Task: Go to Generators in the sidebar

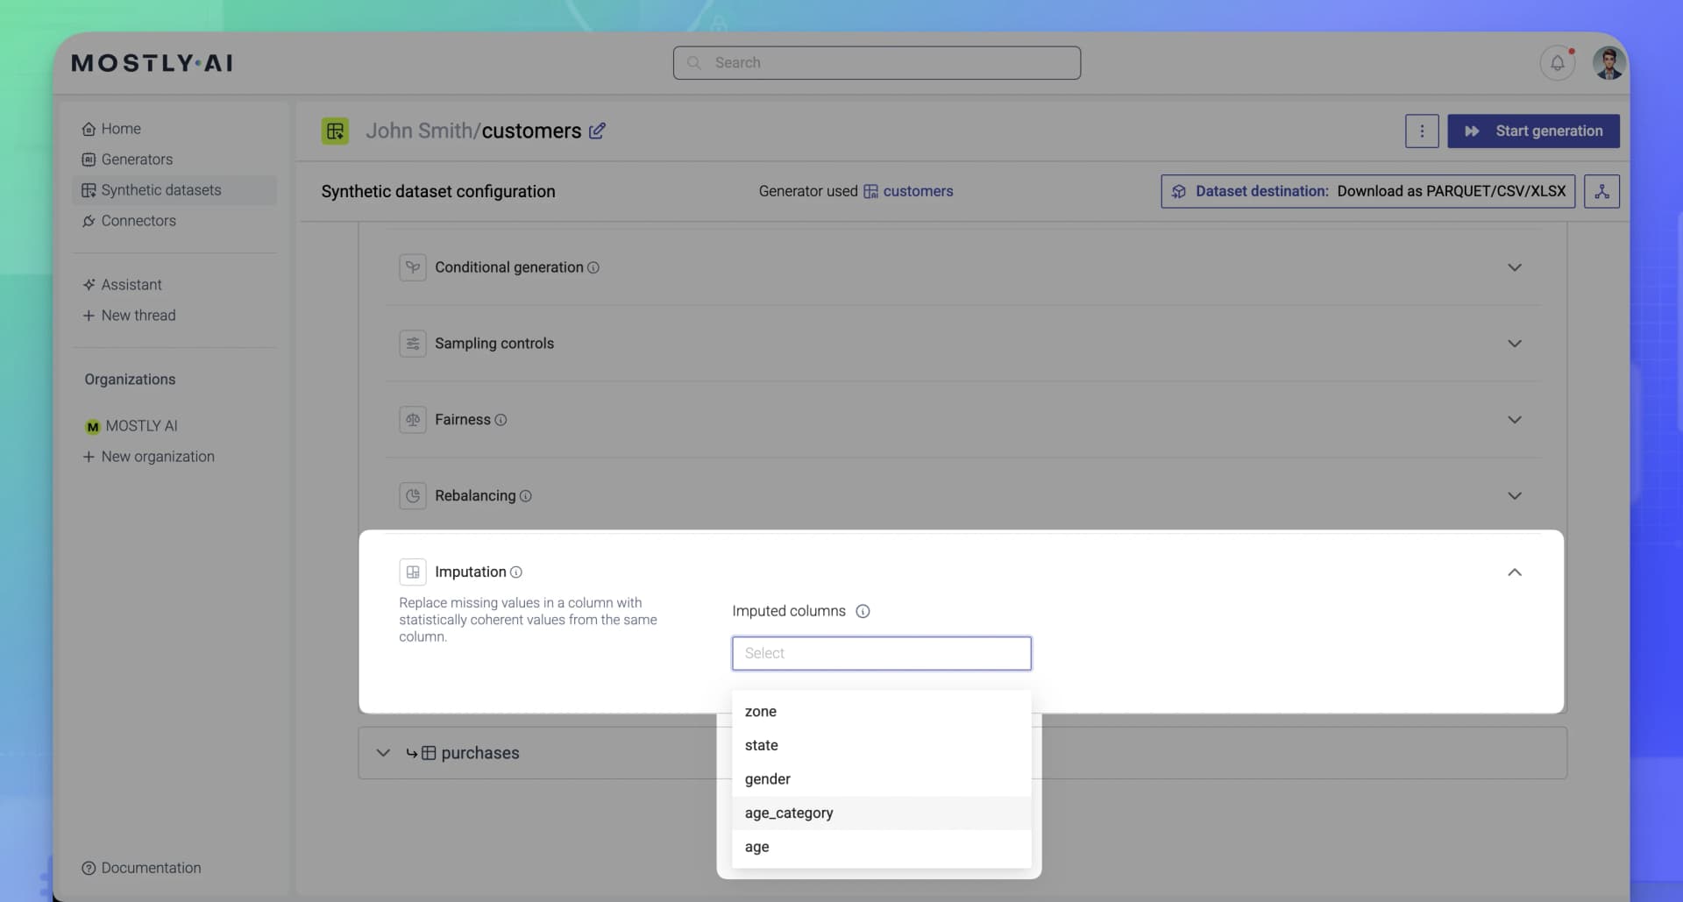Action: (137, 160)
